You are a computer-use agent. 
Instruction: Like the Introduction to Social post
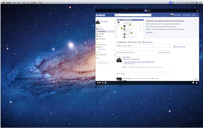click(x=126, y=67)
